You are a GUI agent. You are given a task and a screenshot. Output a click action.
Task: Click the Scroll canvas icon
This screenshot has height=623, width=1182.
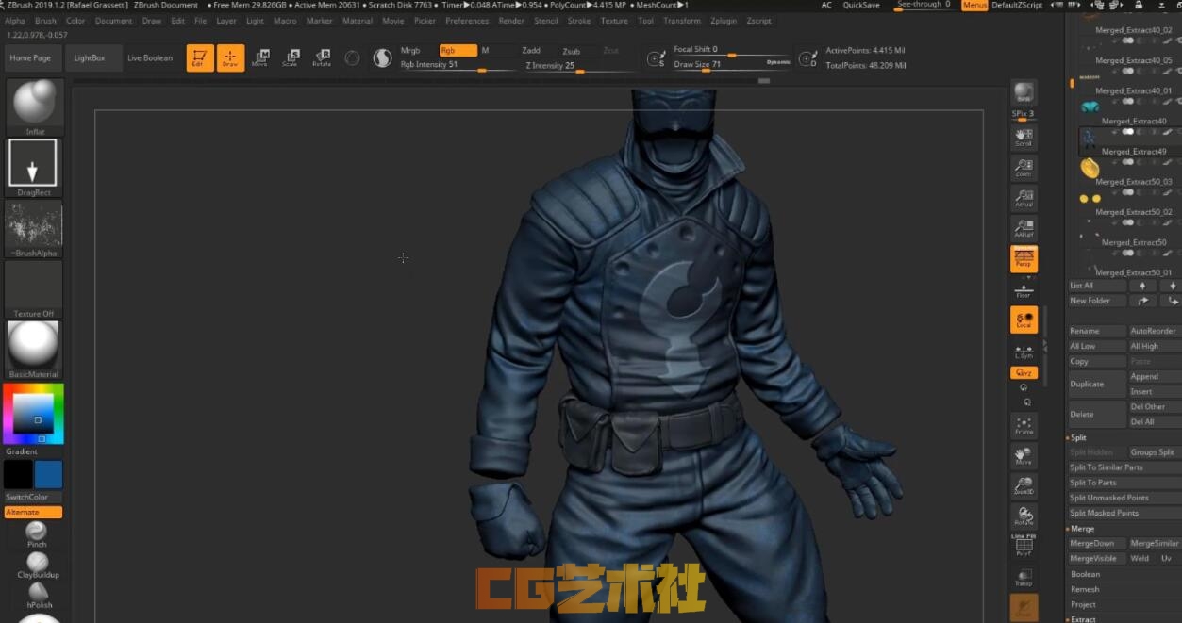click(x=1024, y=138)
